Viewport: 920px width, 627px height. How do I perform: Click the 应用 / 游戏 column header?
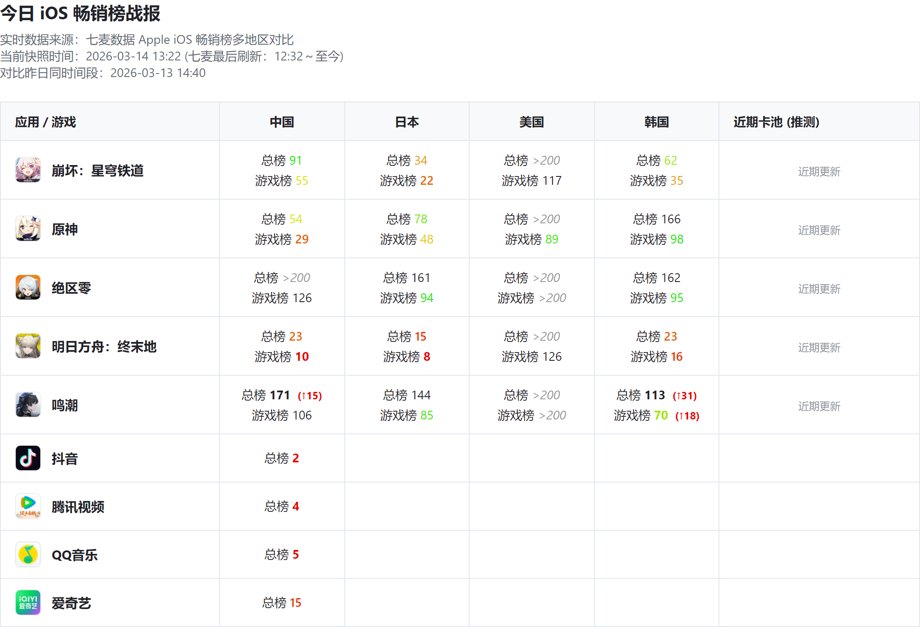[46, 122]
